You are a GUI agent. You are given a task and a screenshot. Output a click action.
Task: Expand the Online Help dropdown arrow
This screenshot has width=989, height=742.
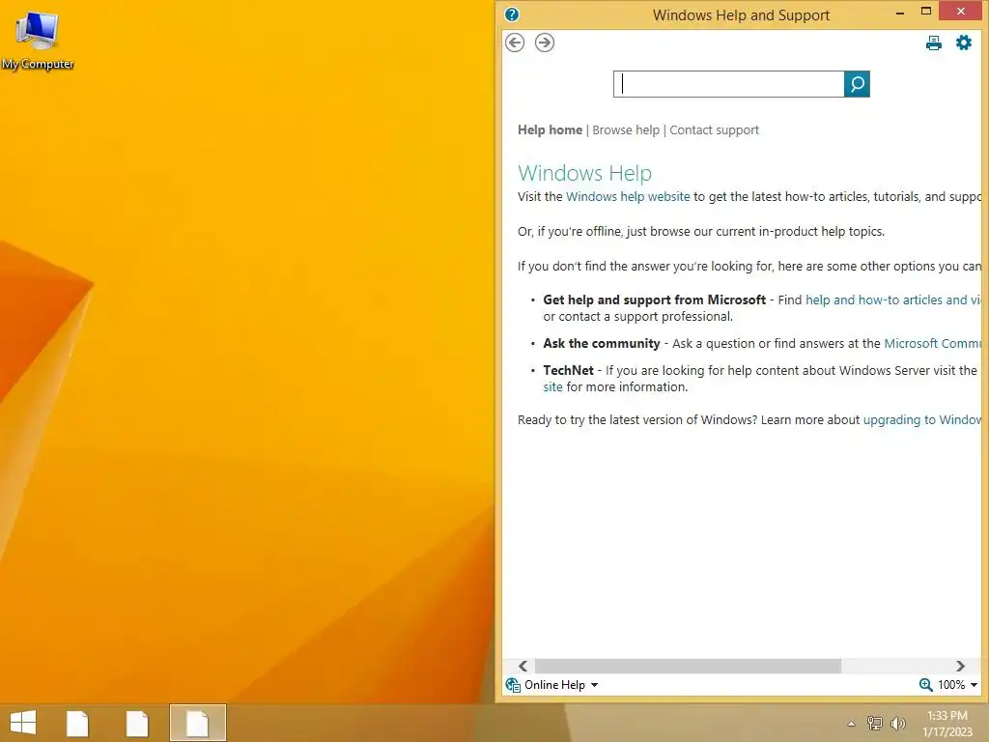[594, 685]
